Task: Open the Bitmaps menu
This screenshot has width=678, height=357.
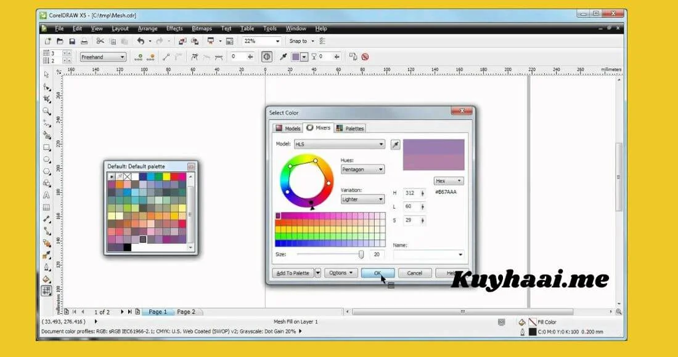Action: tap(202, 28)
